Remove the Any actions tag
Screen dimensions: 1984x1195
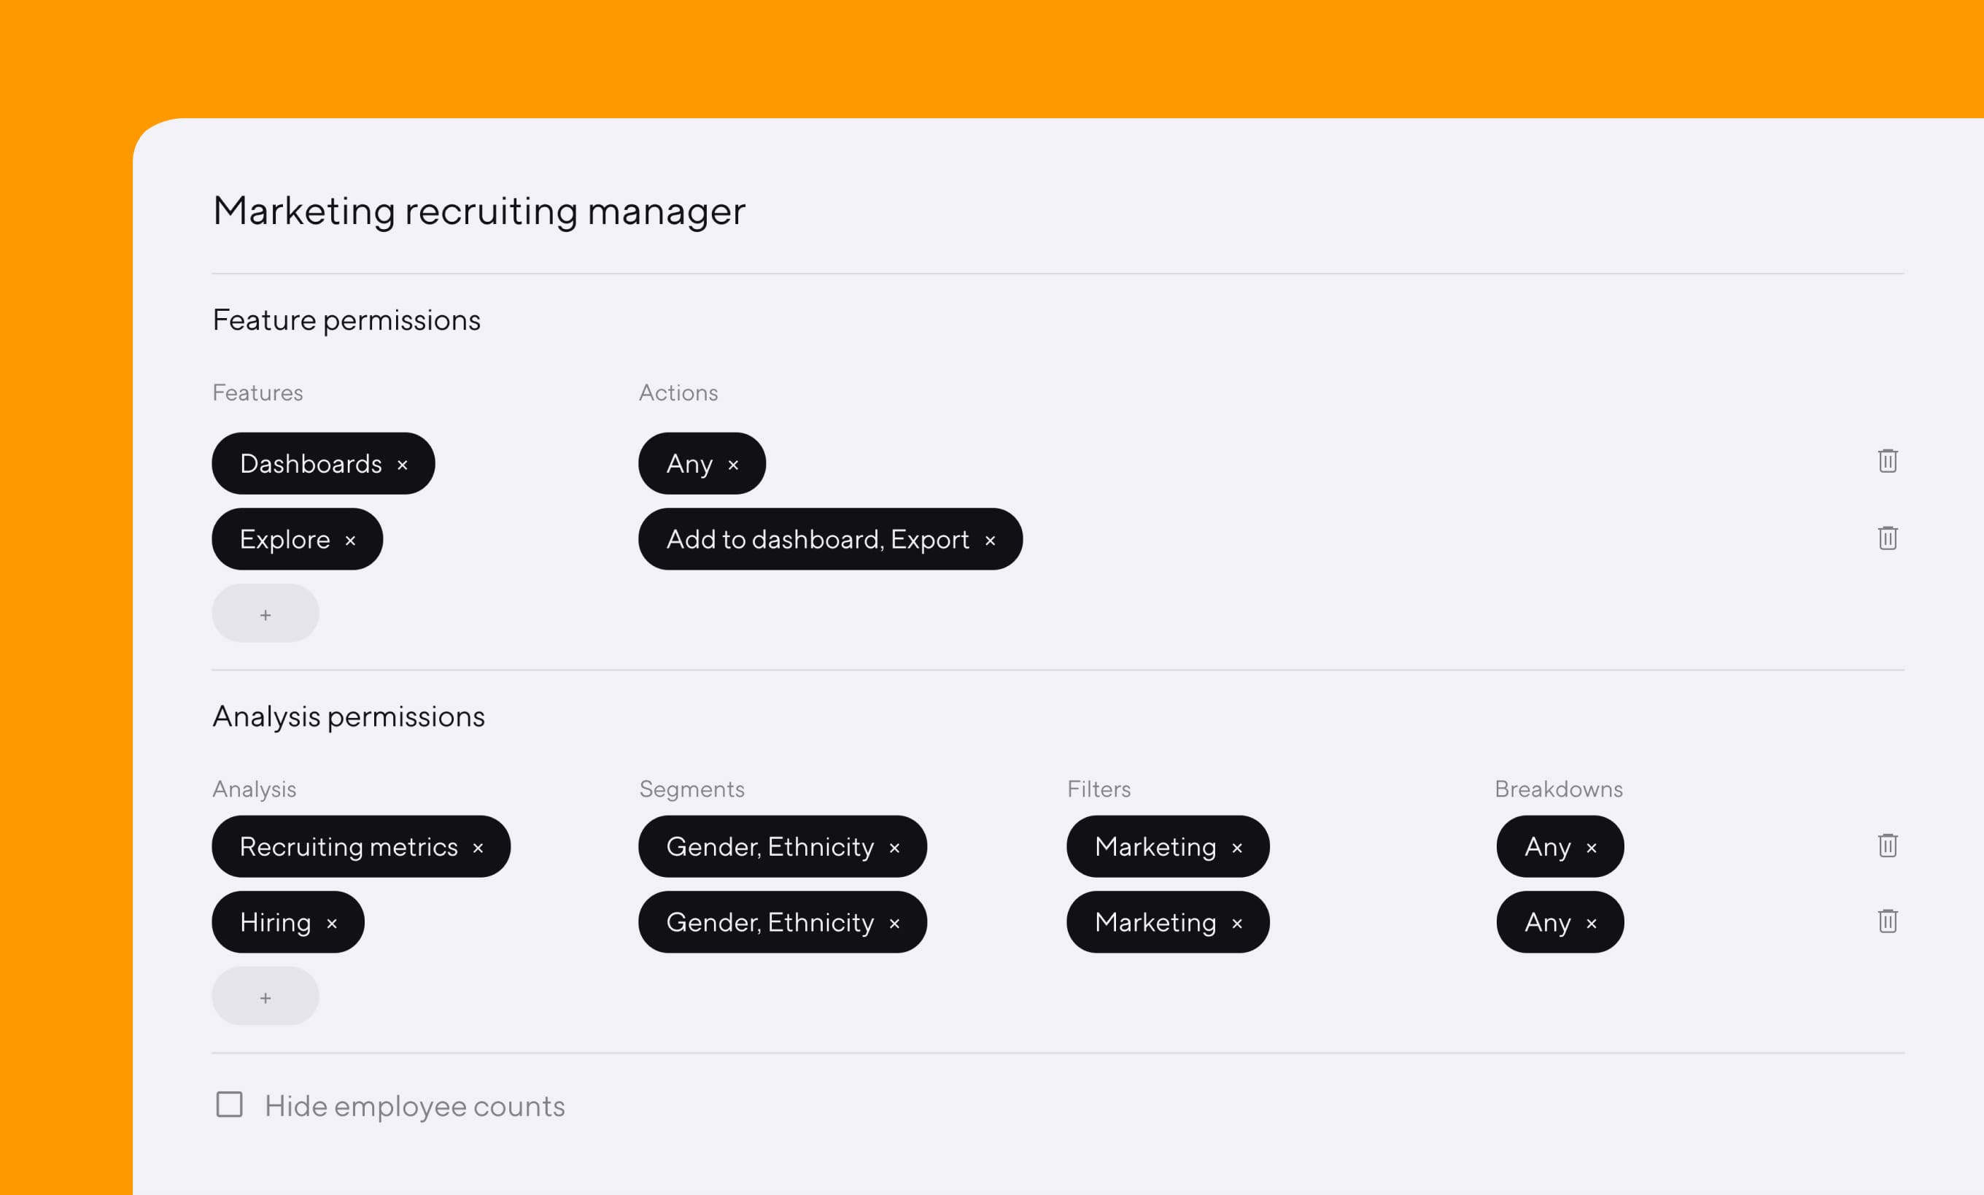pos(733,464)
